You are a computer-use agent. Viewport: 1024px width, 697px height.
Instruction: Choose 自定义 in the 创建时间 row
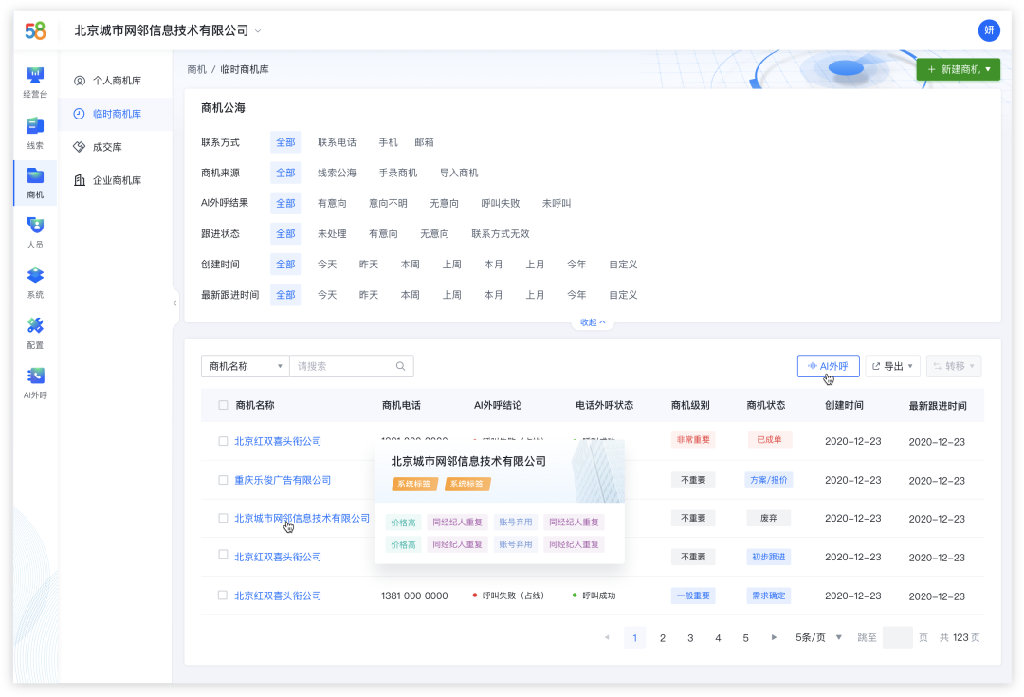pos(623,265)
